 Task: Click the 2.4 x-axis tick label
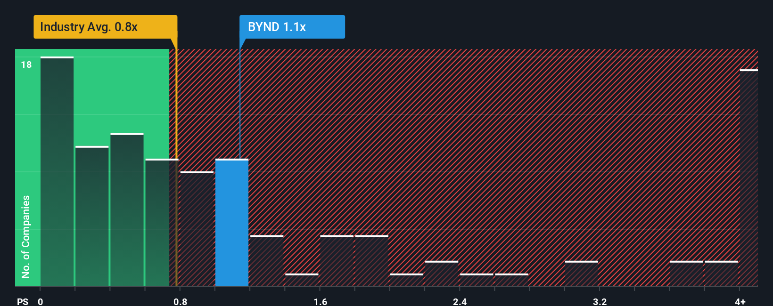coord(460,302)
